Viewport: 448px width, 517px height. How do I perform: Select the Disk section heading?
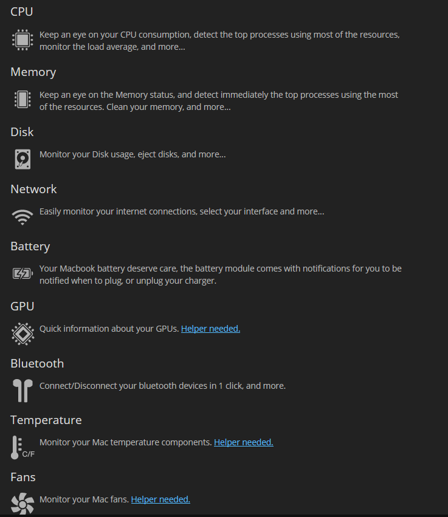tap(22, 132)
